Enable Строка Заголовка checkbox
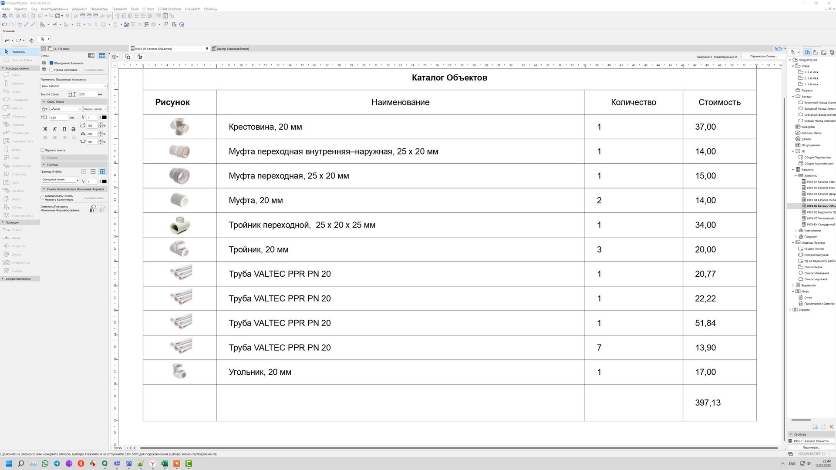 click(x=51, y=70)
